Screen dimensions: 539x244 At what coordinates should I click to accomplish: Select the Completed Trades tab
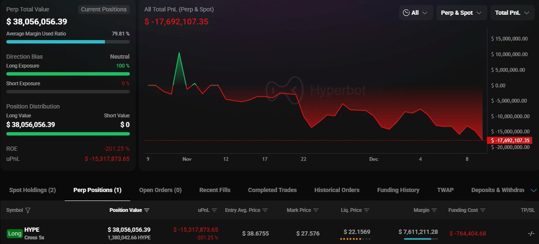(272, 190)
